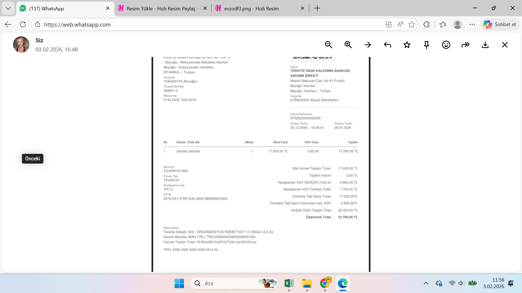Star this image message
The height and width of the screenshot is (293, 522).
point(407,45)
